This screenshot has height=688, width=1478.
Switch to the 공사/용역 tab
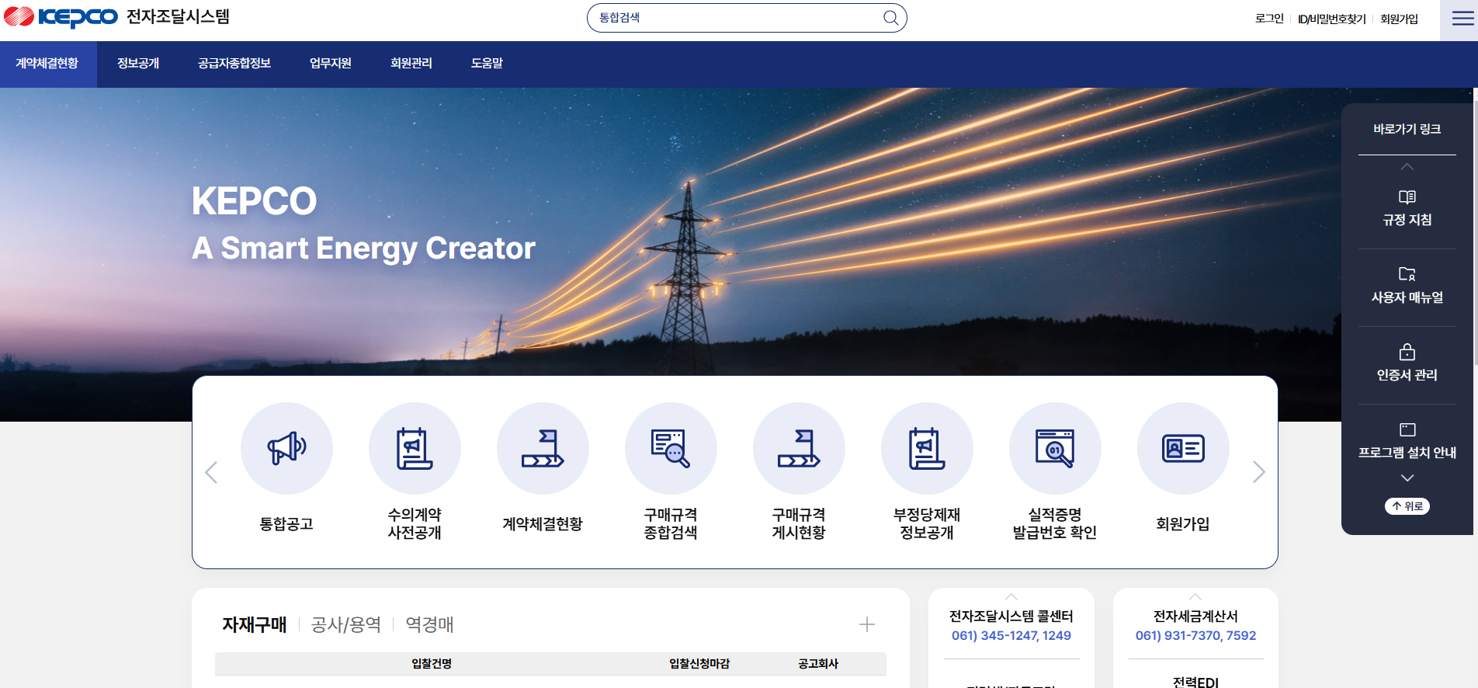tap(346, 624)
